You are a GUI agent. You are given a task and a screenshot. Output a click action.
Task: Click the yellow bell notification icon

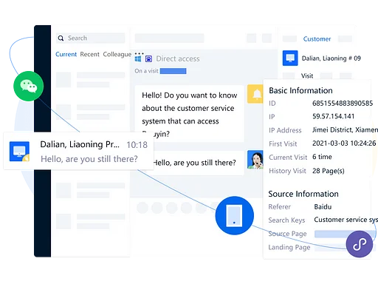tap(256, 94)
